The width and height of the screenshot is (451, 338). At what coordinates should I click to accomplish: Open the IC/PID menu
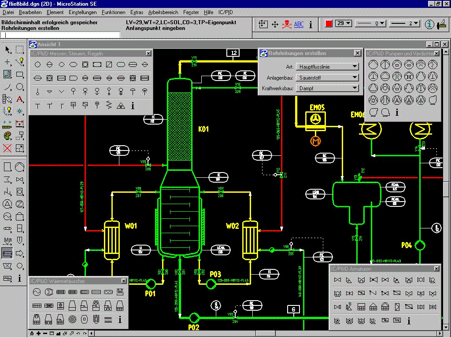225,12
